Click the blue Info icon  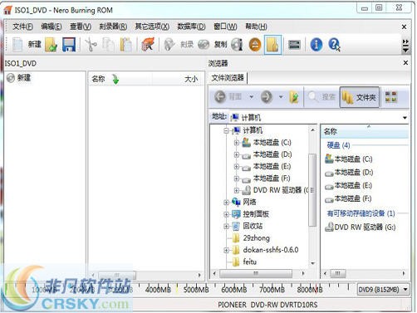pos(316,44)
